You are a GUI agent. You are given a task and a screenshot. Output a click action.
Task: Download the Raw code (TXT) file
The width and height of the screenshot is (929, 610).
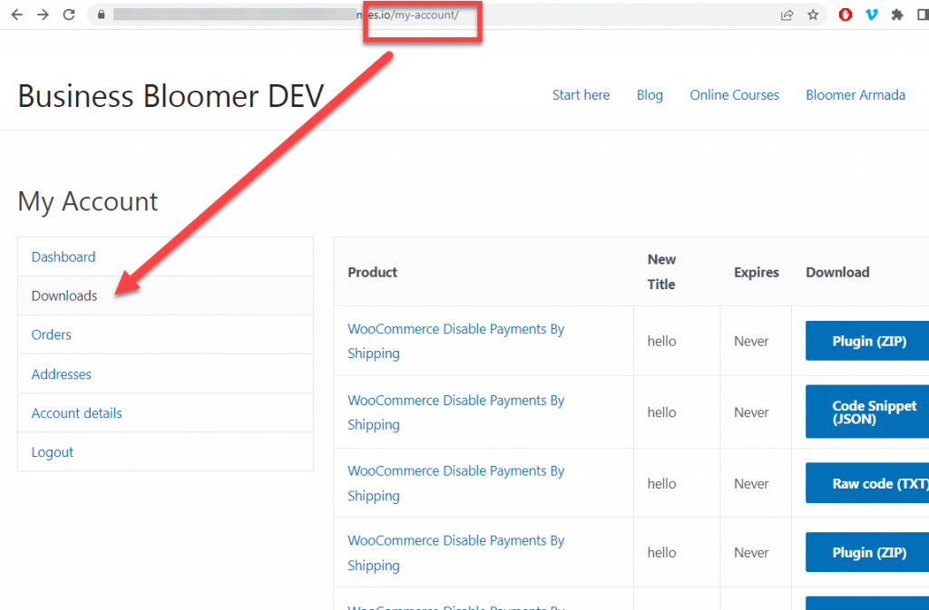pyautogui.click(x=868, y=483)
